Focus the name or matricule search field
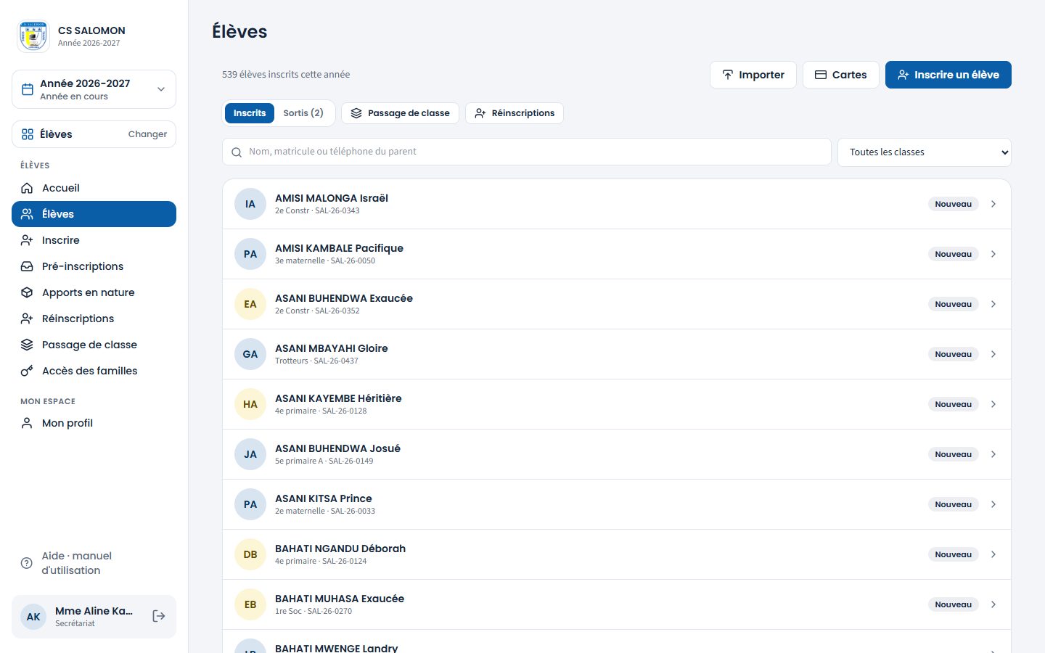1045x653 pixels. click(x=527, y=152)
